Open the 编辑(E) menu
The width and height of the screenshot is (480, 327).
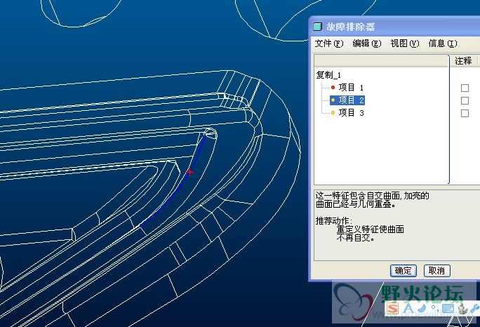click(x=367, y=44)
